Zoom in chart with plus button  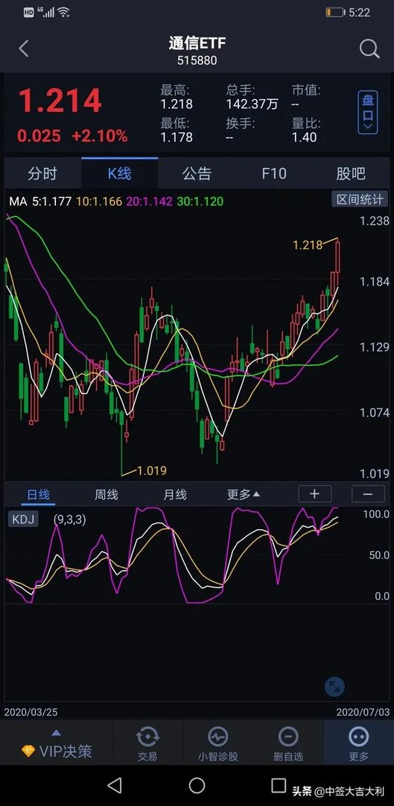tap(315, 494)
